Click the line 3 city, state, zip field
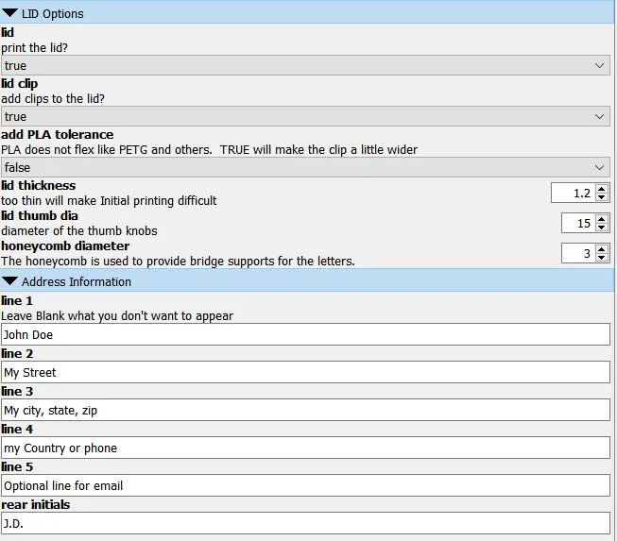The height and width of the screenshot is (541, 617). click(305, 411)
